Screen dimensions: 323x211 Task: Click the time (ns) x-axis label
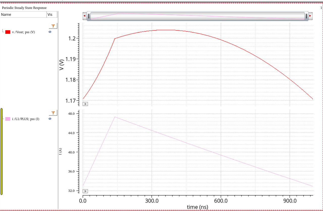click(x=197, y=207)
